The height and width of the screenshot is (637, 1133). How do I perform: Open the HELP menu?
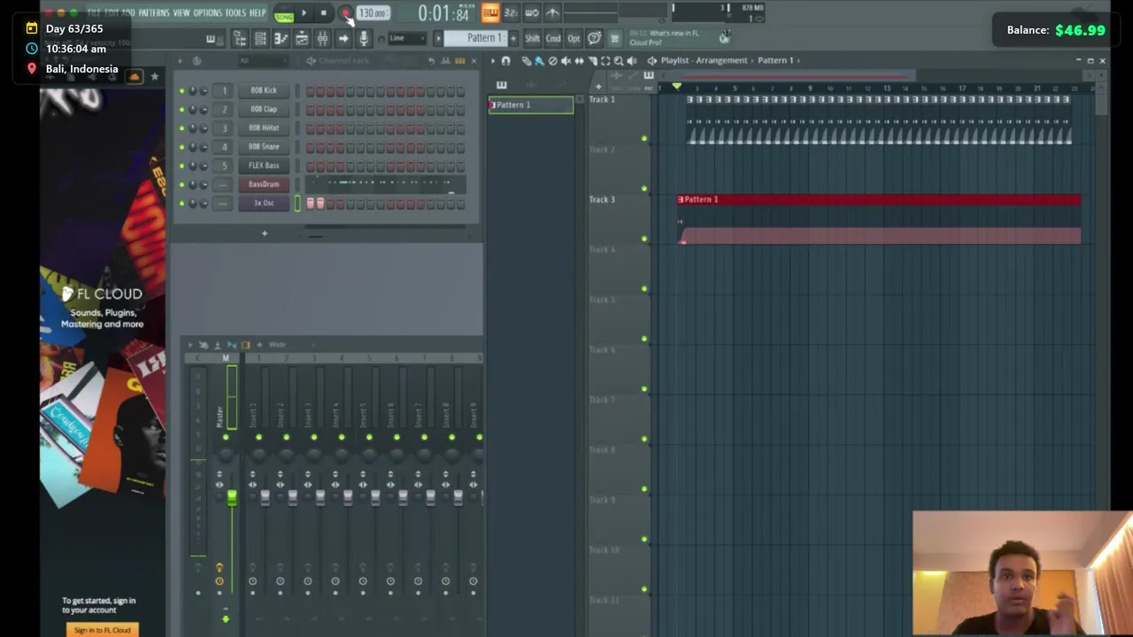pos(258,13)
